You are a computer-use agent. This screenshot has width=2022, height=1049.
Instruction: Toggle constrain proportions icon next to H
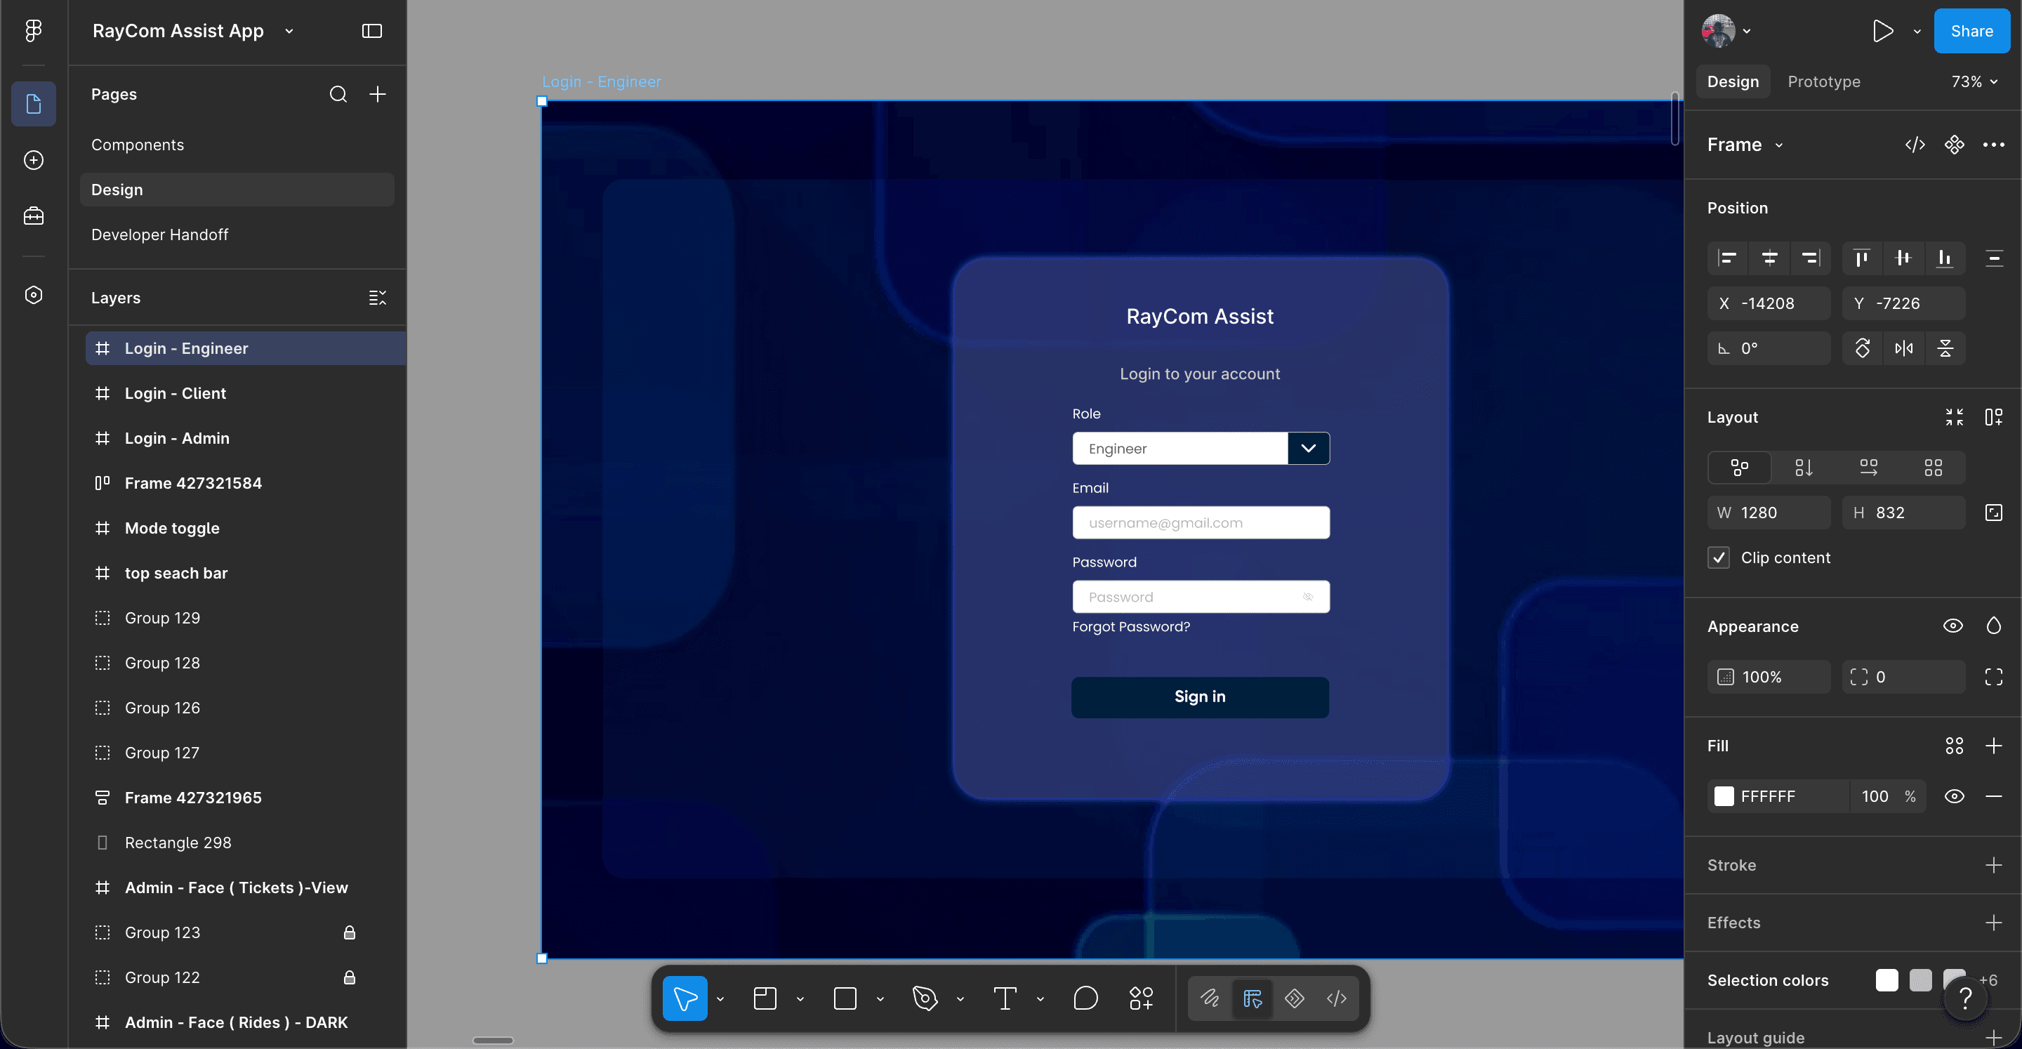(x=1993, y=513)
